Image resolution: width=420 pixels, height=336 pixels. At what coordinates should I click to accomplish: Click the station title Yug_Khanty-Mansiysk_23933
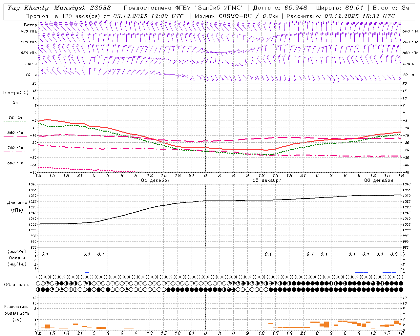[59, 8]
